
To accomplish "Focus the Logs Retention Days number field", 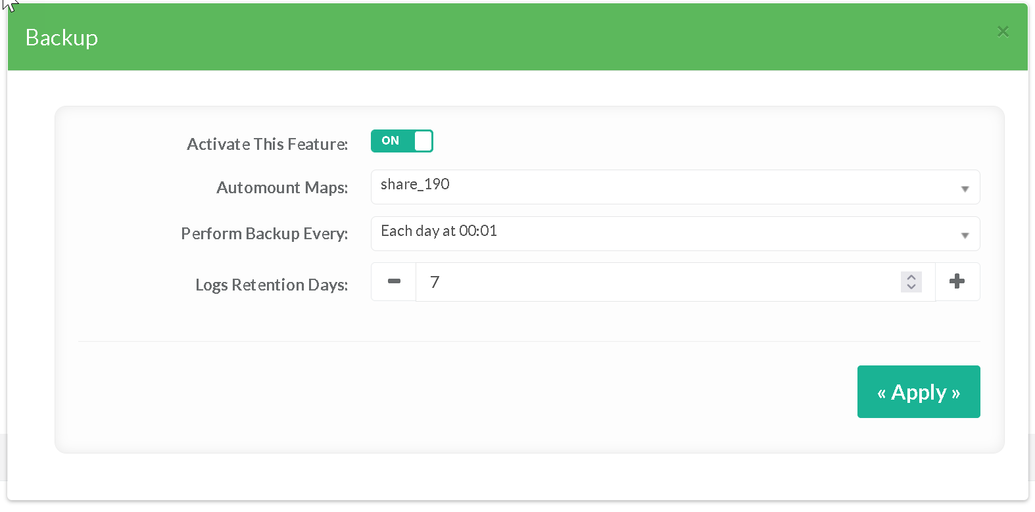I will pyautogui.click(x=658, y=282).
